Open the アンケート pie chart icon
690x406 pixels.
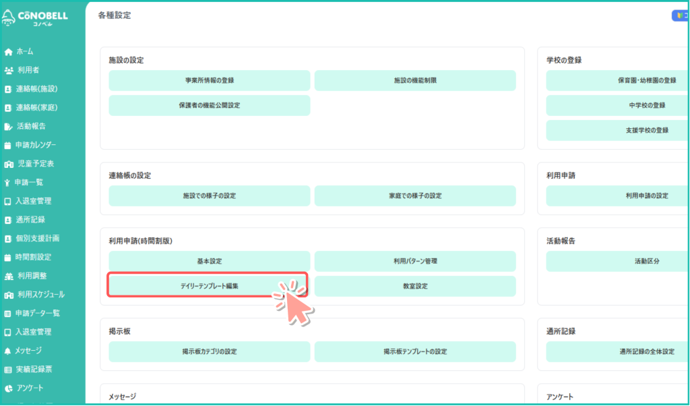tap(8, 388)
